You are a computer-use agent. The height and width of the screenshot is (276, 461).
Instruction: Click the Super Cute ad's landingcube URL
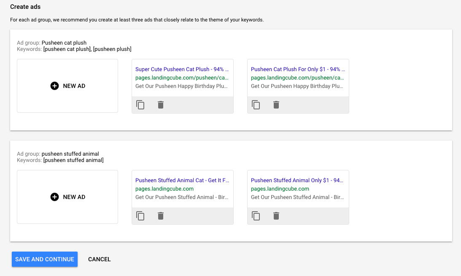tap(182, 78)
